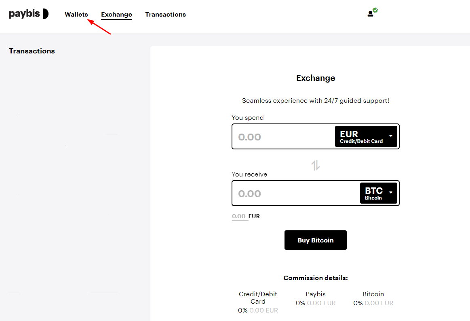This screenshot has width=470, height=321.
Task: Open the verified account profile icon
Action: (372, 13)
